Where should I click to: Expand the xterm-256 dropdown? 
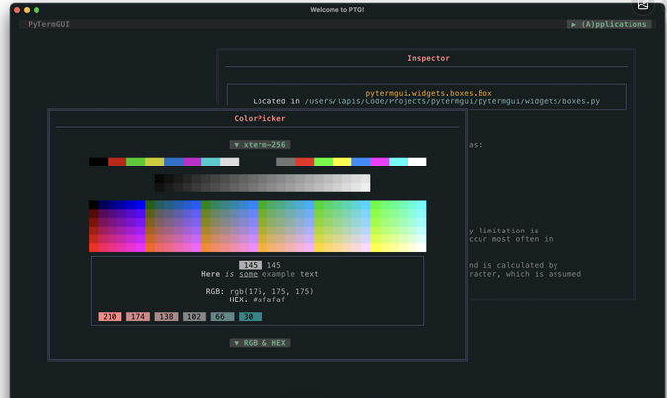[x=259, y=144]
